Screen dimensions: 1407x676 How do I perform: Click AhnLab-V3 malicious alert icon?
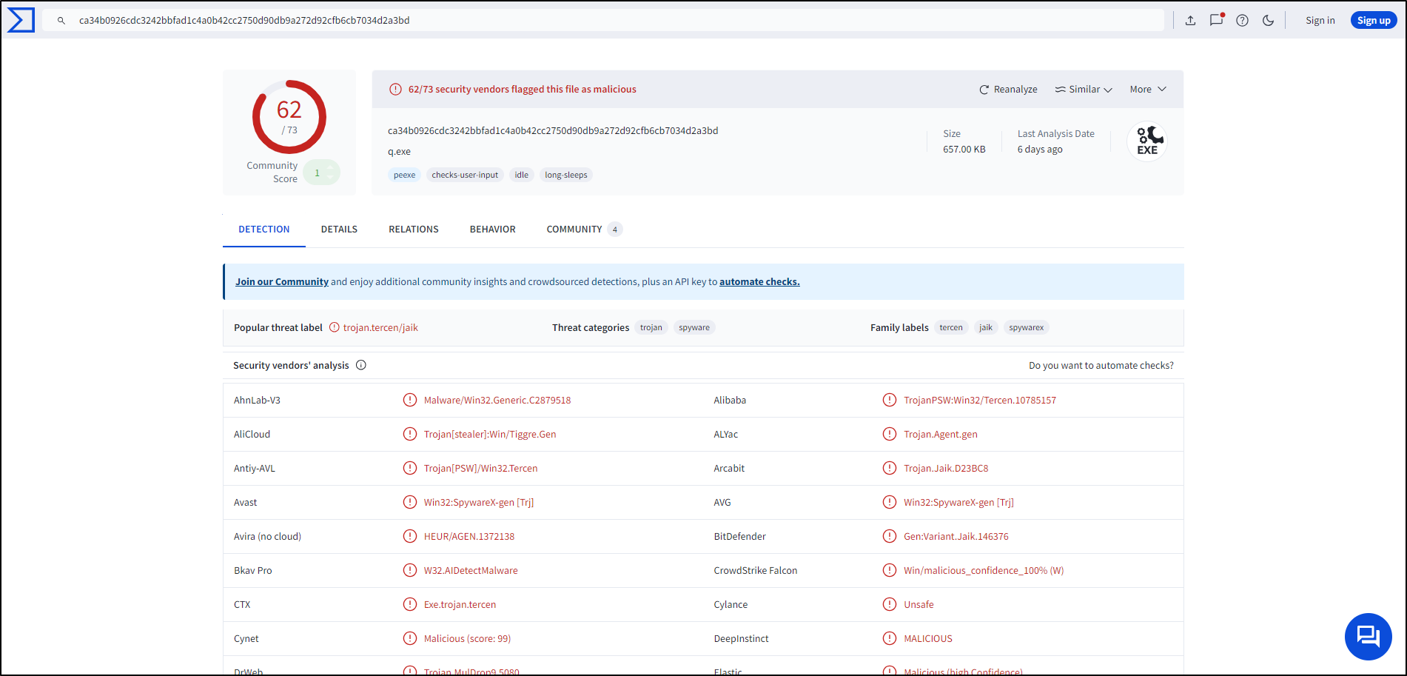click(410, 400)
